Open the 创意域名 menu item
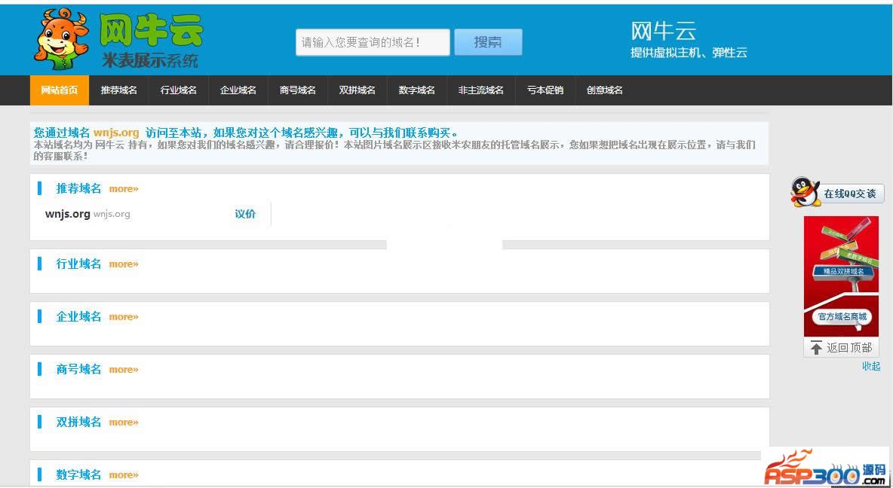Image resolution: width=893 pixels, height=488 pixels. (605, 90)
